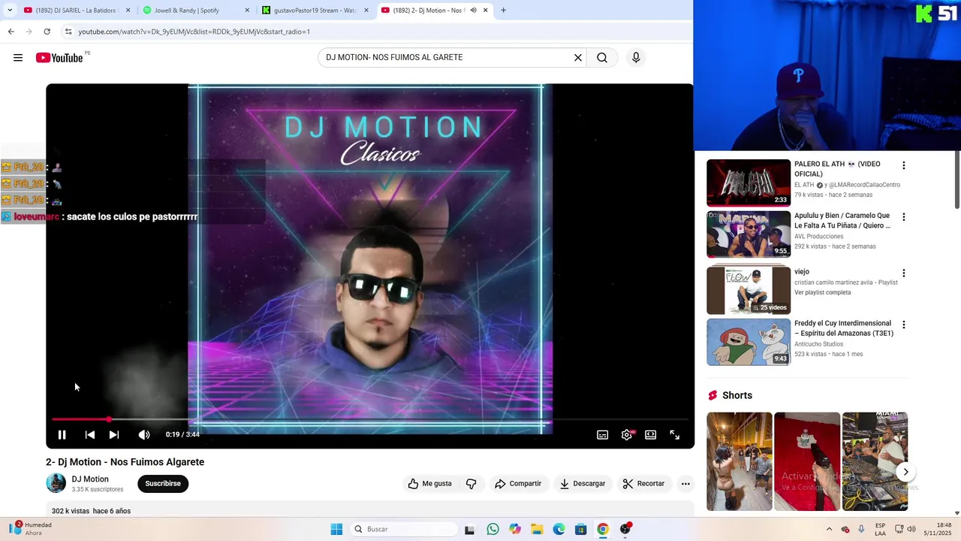
Task: Pause the video
Action: pyautogui.click(x=62, y=434)
